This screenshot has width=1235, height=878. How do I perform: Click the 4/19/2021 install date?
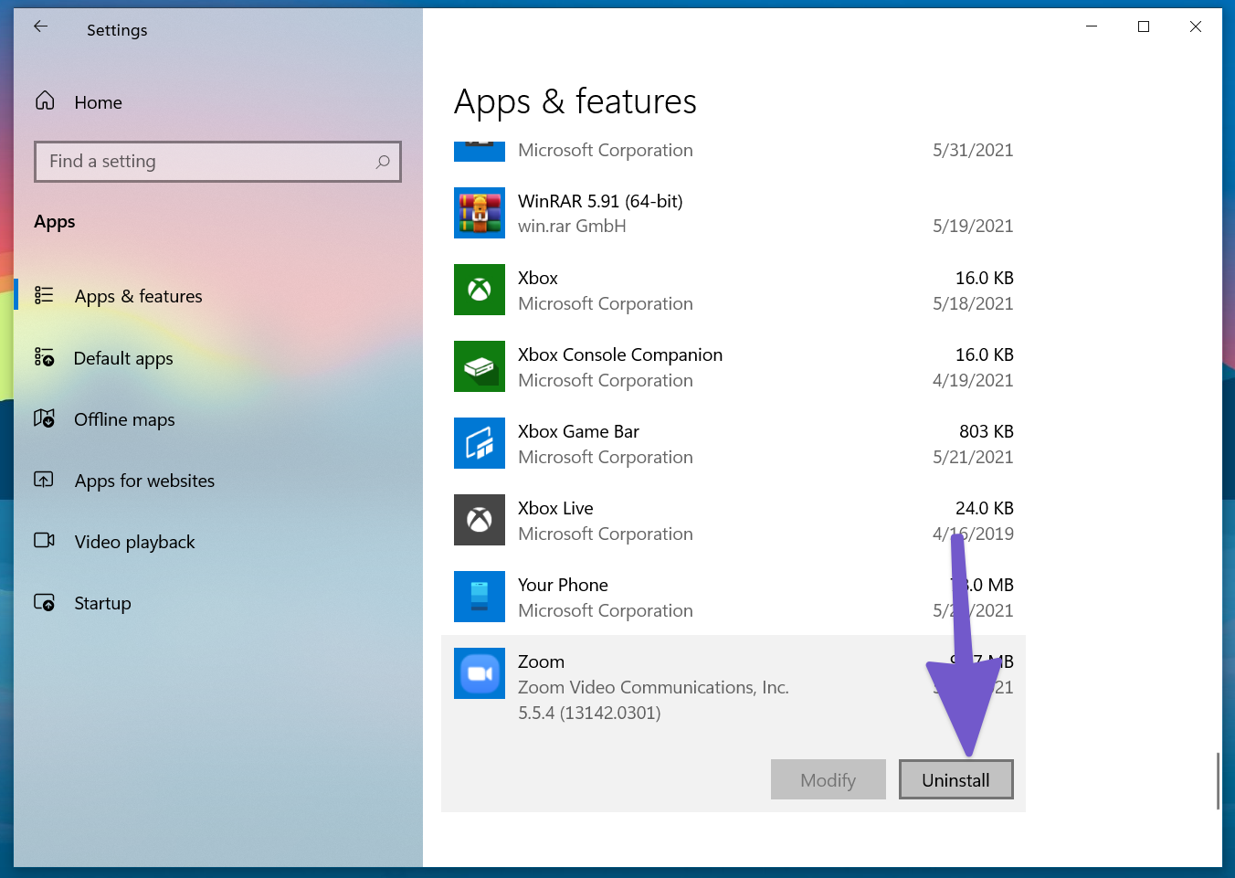pyautogui.click(x=973, y=380)
